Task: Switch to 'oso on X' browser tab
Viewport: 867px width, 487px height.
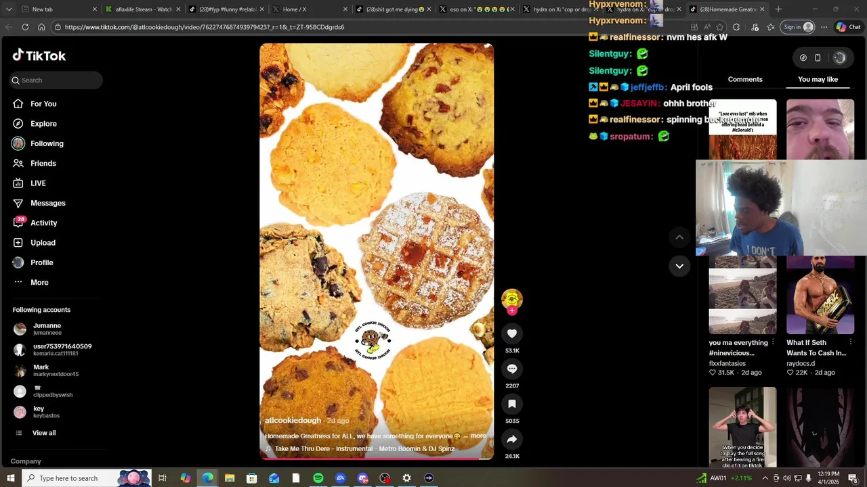Action: pos(475,9)
